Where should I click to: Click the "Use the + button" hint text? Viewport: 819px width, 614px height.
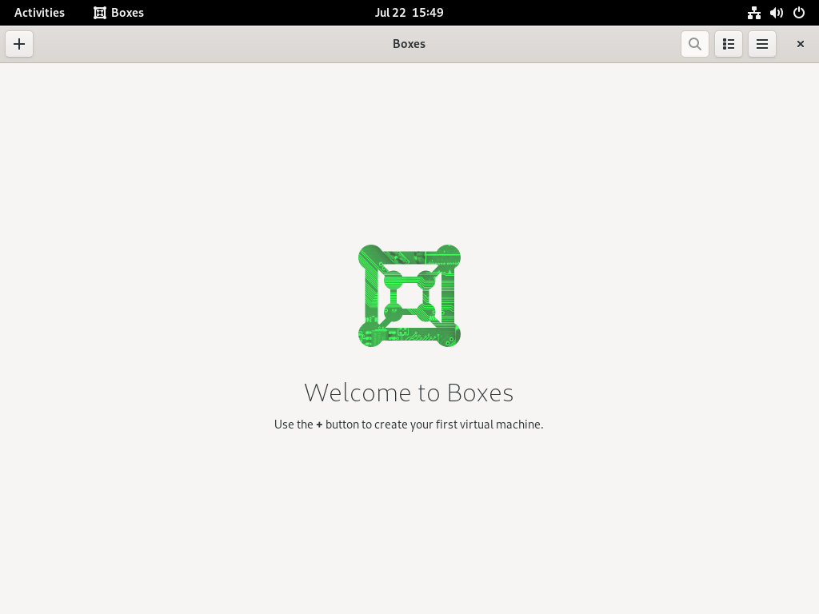409,425
